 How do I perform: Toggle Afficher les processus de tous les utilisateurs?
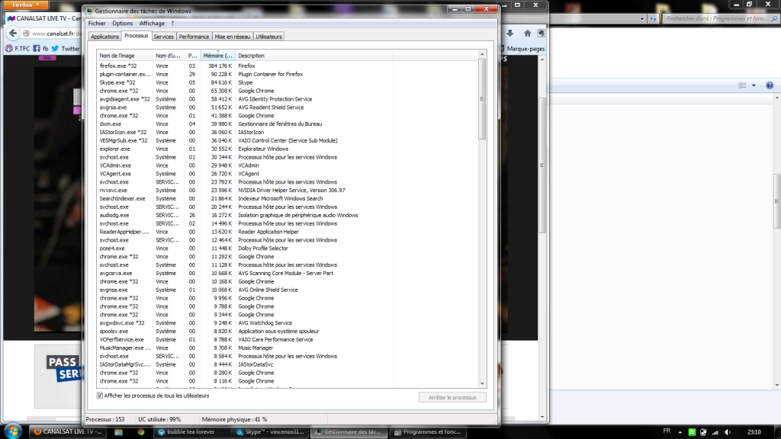(99, 396)
